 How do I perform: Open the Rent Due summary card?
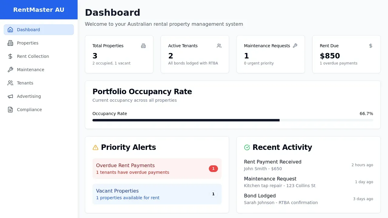346,54
